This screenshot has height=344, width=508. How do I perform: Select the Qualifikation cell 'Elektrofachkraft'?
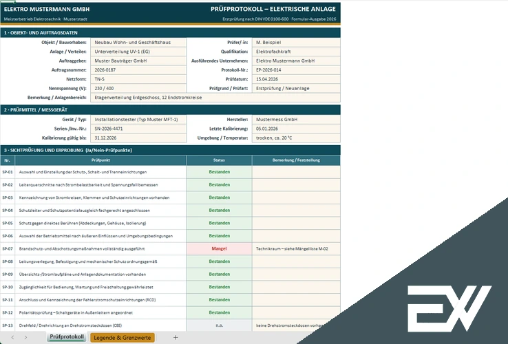pyautogui.click(x=296, y=52)
